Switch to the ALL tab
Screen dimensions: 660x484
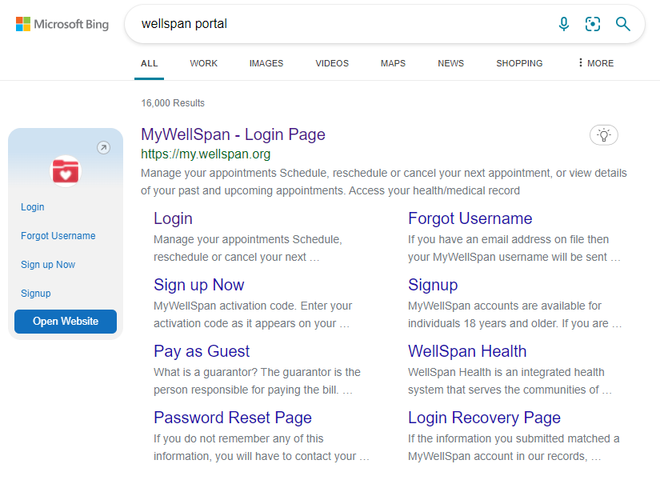click(x=149, y=63)
